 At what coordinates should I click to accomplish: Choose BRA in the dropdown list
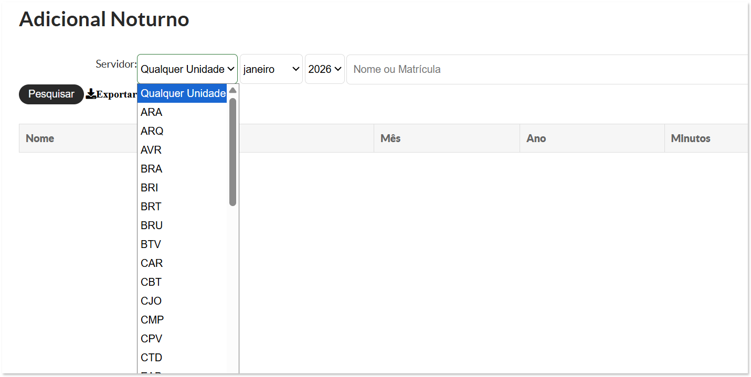(x=152, y=169)
